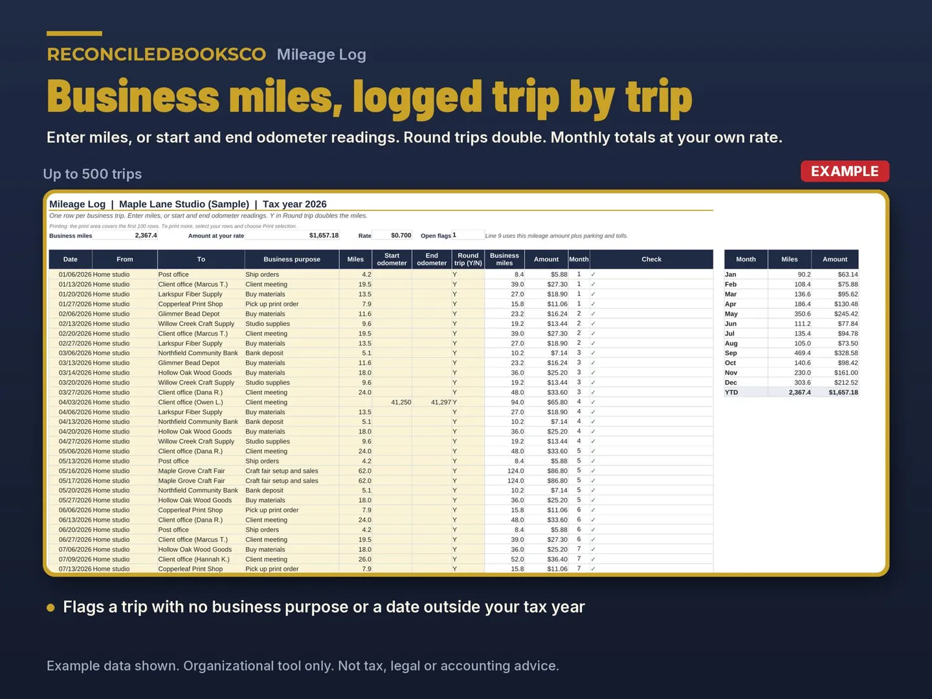
Task: Click the RECONCILEDBOOKSCO brand name
Action: click(x=156, y=54)
